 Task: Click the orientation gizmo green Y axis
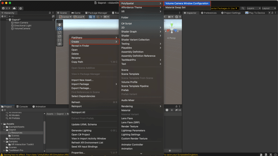(x=172, y=25)
